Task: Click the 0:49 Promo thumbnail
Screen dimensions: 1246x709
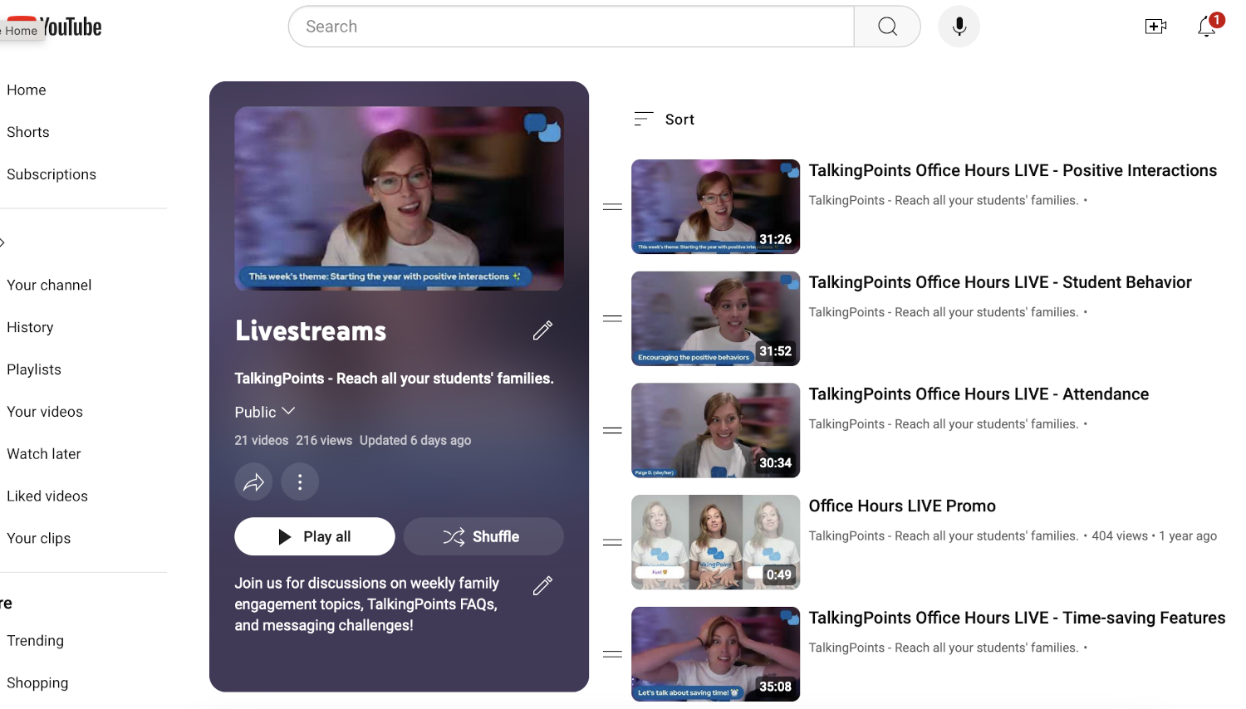Action: [715, 542]
